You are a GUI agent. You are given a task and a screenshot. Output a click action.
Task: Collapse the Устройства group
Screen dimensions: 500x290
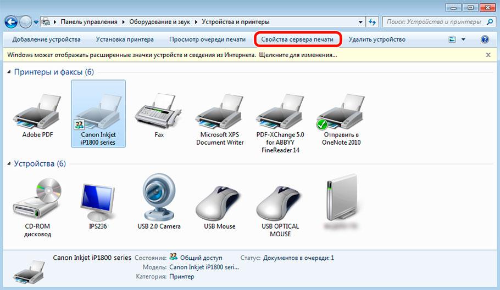click(9, 164)
